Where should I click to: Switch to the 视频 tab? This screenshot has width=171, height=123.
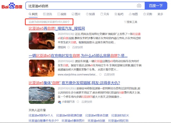(62, 14)
